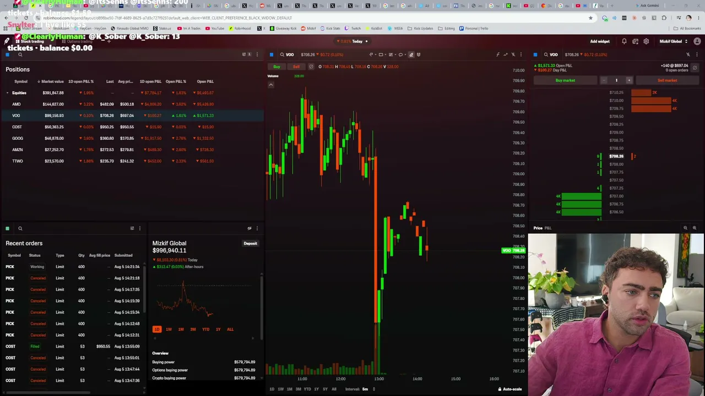
Task: Search symbol in the VOO ladder widget
Action: tap(546, 54)
